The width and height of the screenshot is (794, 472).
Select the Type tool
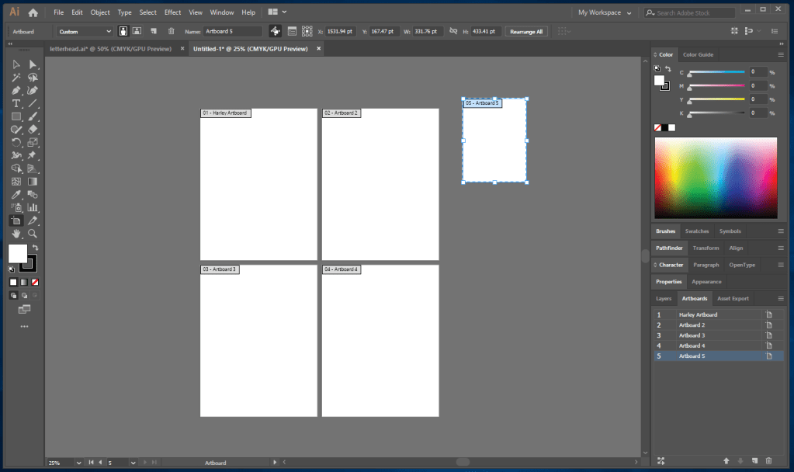pos(16,103)
